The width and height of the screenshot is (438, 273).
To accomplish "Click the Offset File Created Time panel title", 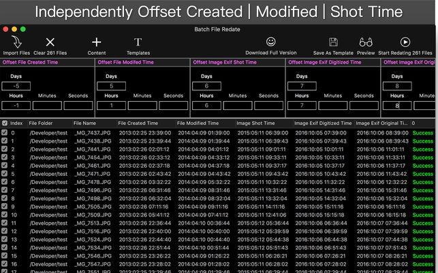I will tap(30, 62).
